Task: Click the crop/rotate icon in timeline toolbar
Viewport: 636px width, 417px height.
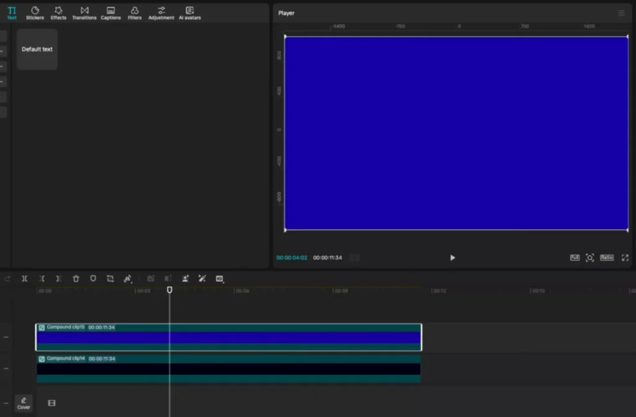Action: pyautogui.click(x=110, y=279)
